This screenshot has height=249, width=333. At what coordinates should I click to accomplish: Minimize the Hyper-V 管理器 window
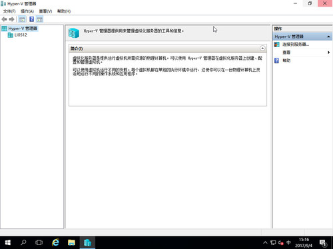tap(295, 3)
